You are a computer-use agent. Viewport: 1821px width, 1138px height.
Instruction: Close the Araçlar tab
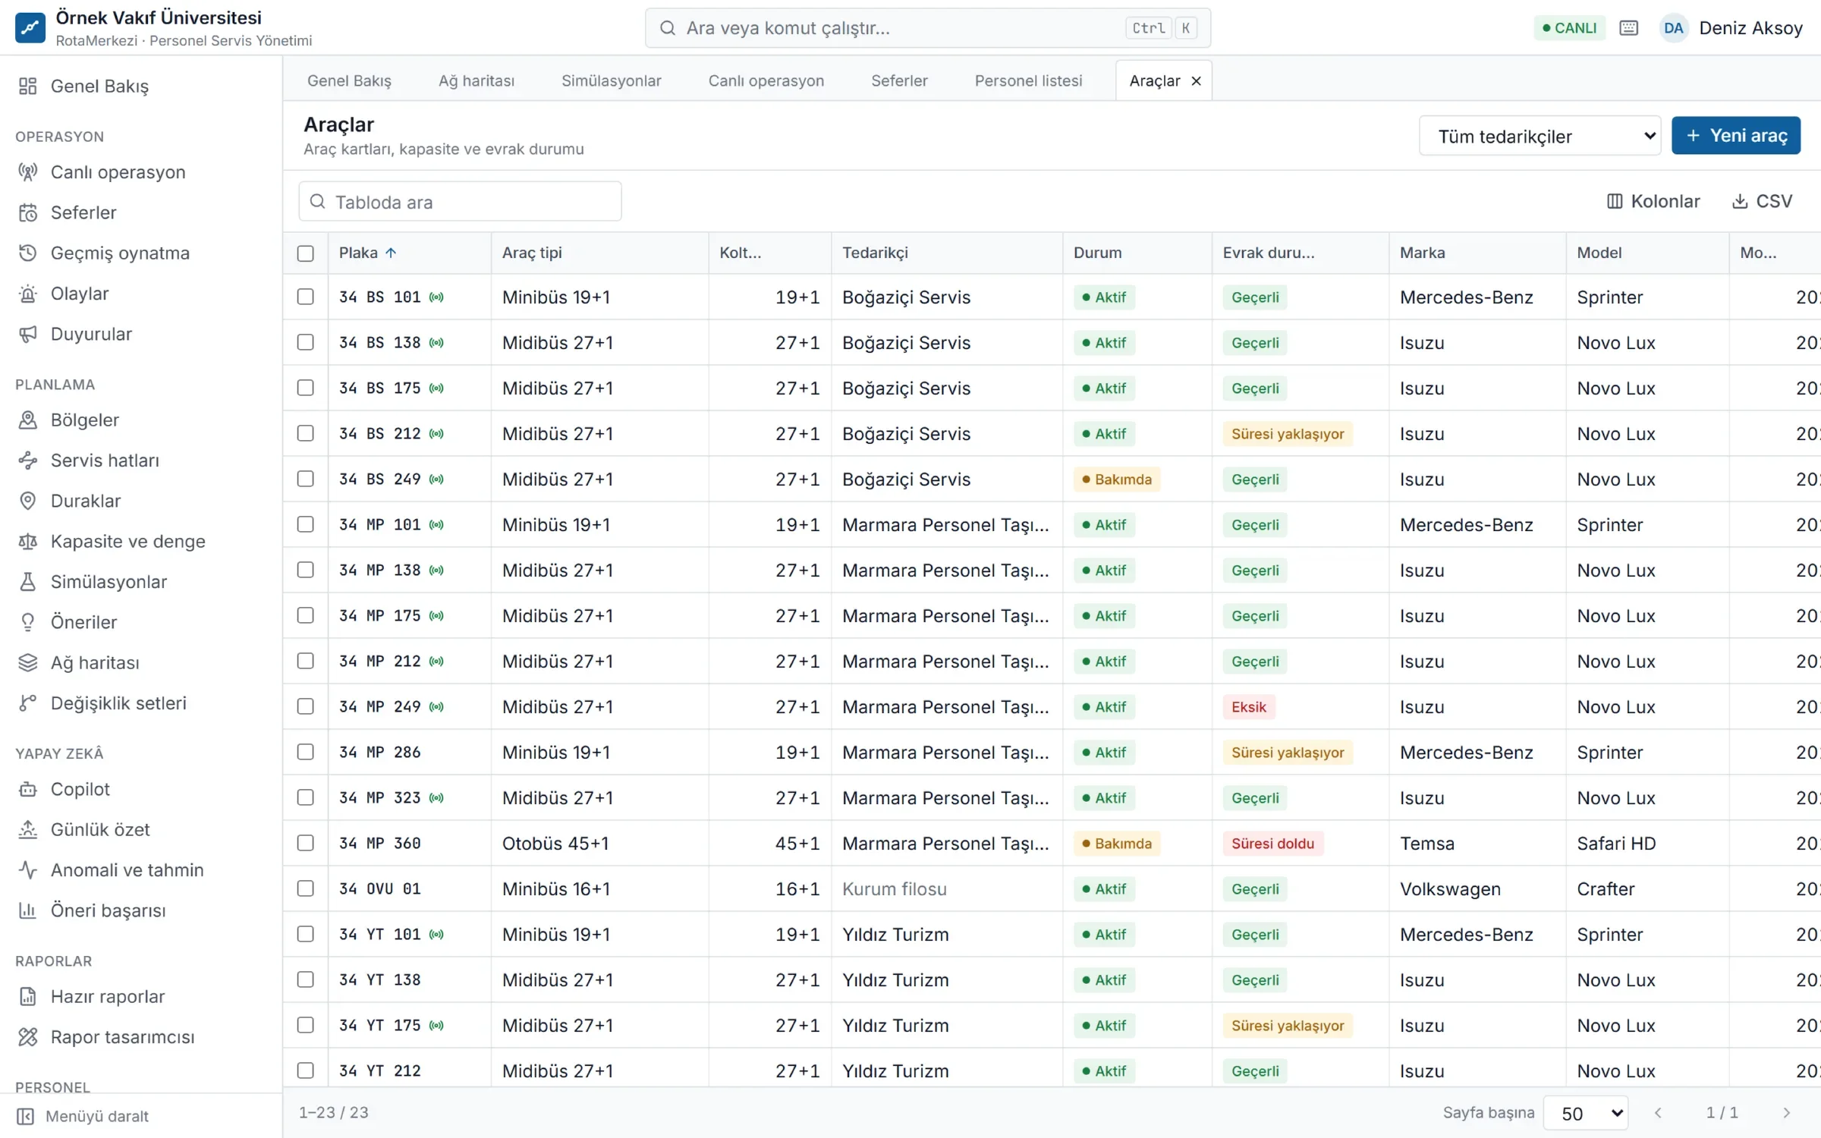point(1196,80)
